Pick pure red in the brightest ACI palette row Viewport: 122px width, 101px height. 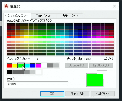pyautogui.click(x=9, y=37)
